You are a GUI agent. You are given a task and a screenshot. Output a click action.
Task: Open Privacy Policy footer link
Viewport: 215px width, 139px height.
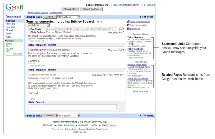71,129
